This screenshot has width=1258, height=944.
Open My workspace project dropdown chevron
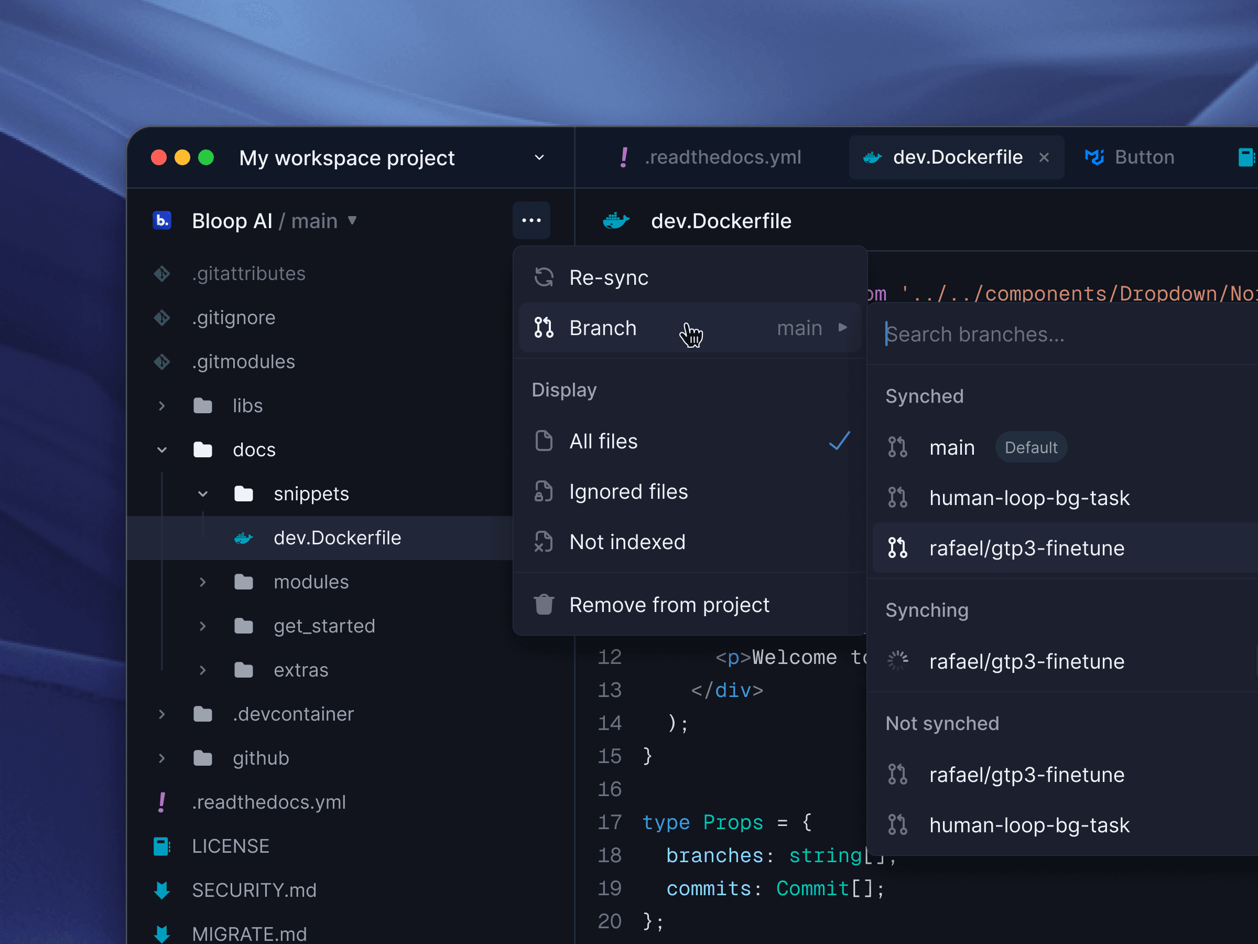539,158
